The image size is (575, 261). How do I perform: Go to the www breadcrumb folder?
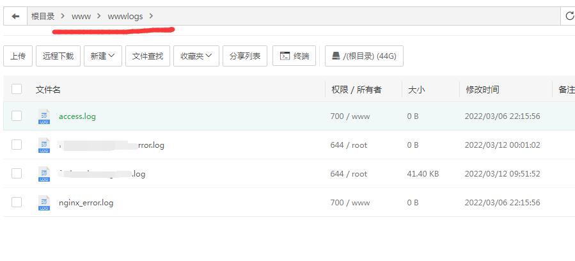pos(81,17)
